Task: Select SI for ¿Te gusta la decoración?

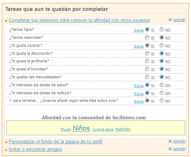Action: coord(147,53)
